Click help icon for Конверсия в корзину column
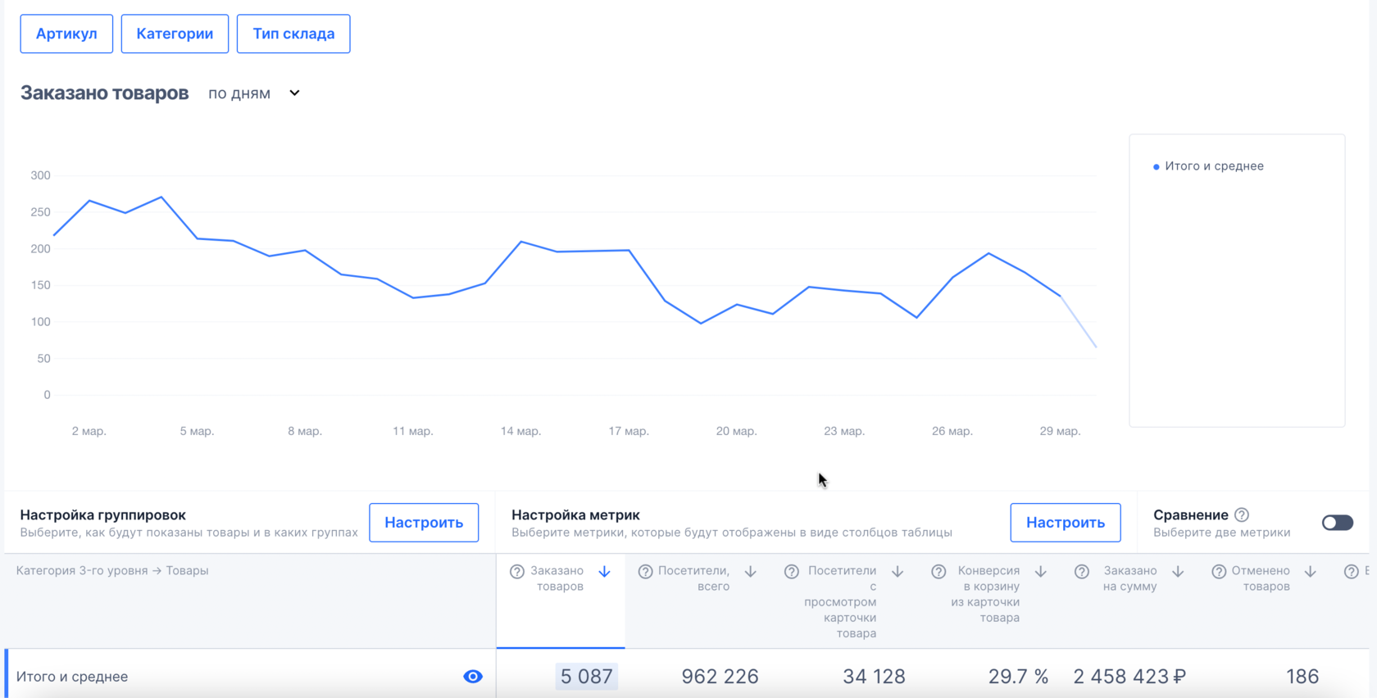 938,572
